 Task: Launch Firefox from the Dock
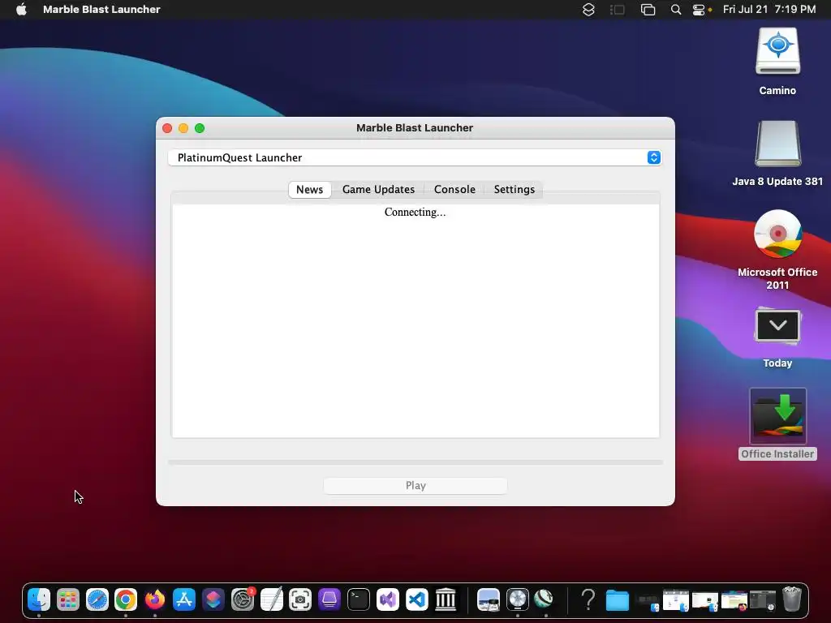(x=155, y=599)
